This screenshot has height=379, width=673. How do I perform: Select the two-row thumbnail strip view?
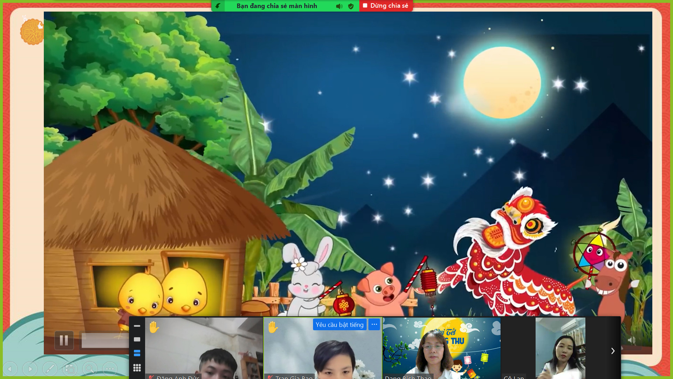(x=137, y=353)
